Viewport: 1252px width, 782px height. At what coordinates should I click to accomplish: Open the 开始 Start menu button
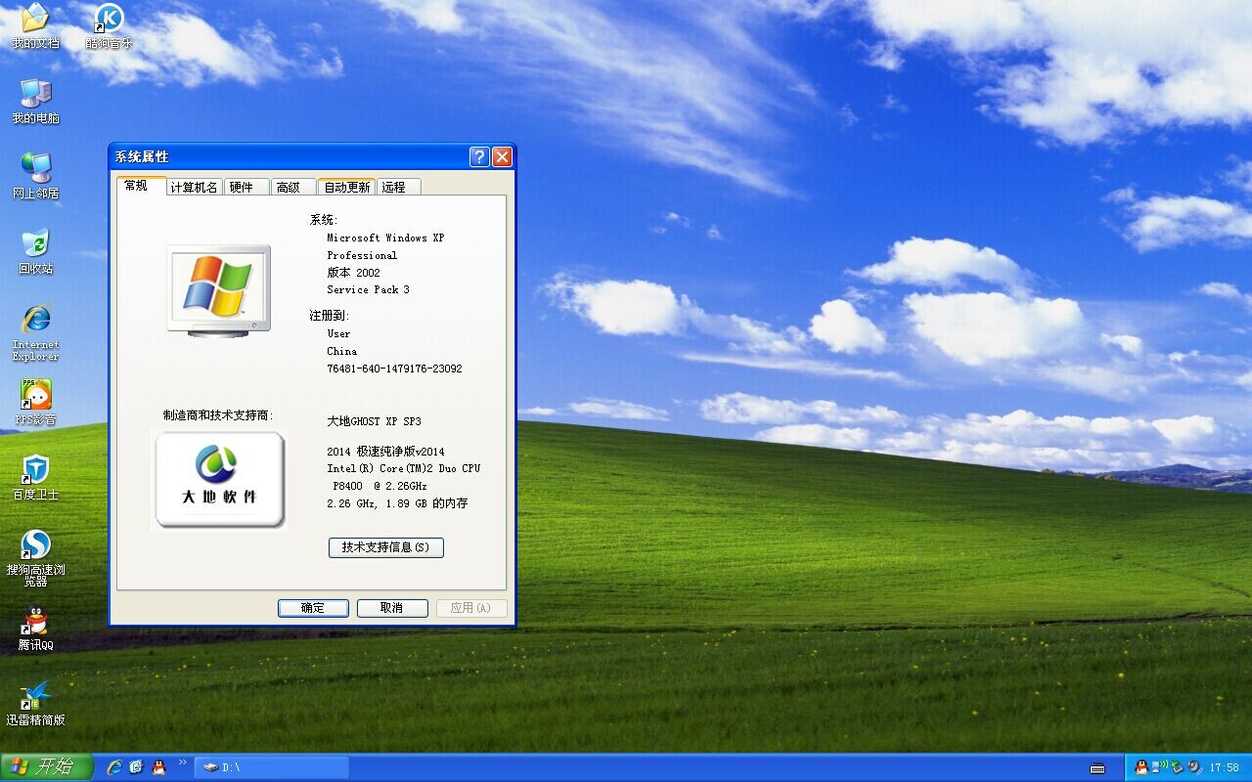[x=45, y=767]
